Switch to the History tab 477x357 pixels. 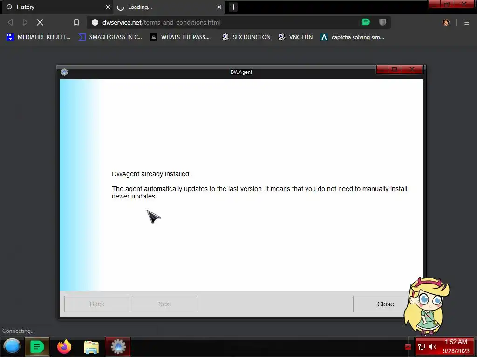pyautogui.click(x=56, y=7)
